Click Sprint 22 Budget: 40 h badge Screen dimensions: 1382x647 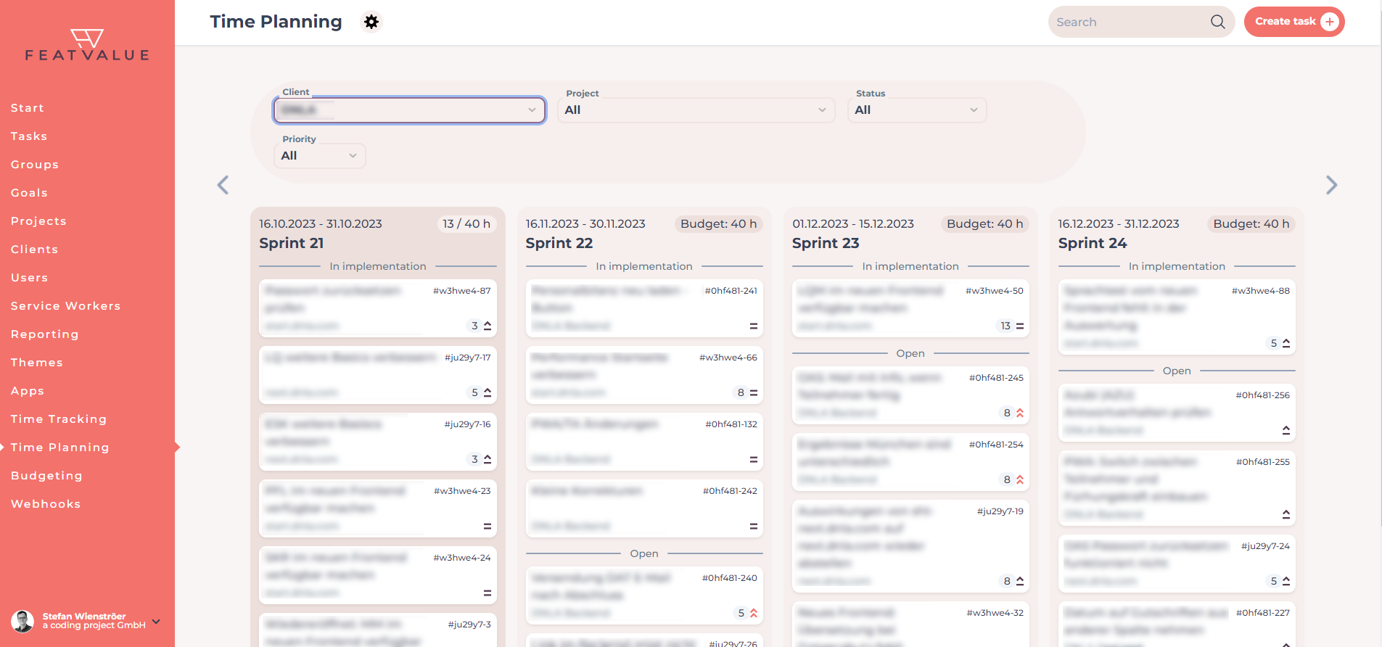click(718, 224)
